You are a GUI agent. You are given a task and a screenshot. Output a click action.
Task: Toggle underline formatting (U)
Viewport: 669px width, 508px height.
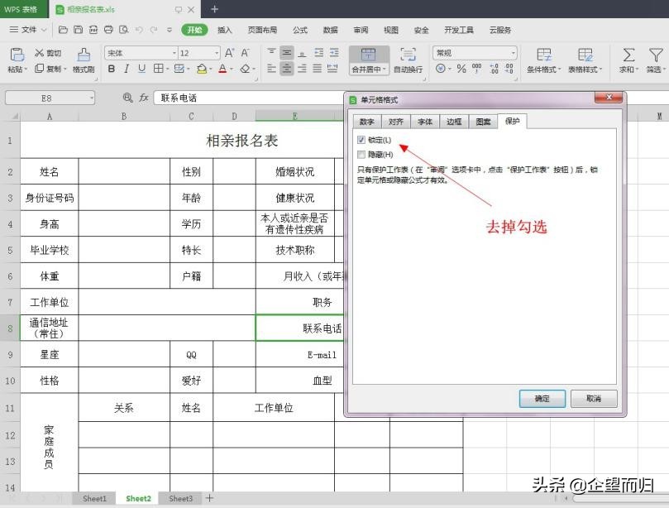(141, 69)
